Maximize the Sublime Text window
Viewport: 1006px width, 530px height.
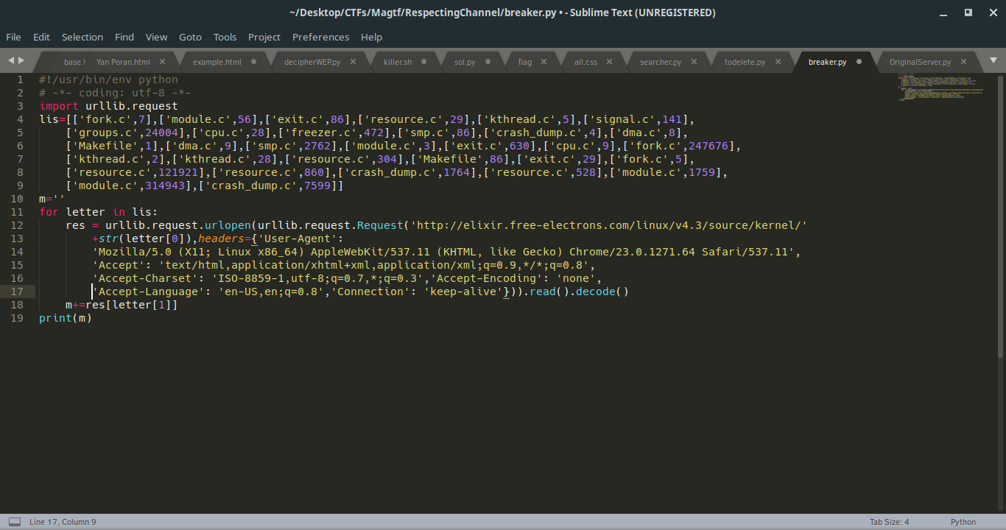pos(968,13)
